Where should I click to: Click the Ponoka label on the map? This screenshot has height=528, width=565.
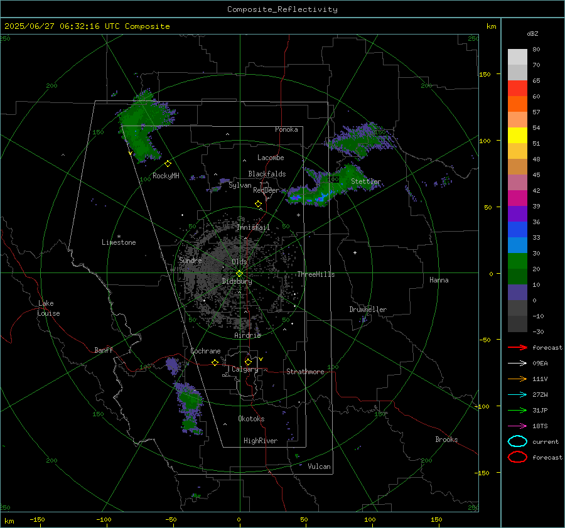[286, 129]
